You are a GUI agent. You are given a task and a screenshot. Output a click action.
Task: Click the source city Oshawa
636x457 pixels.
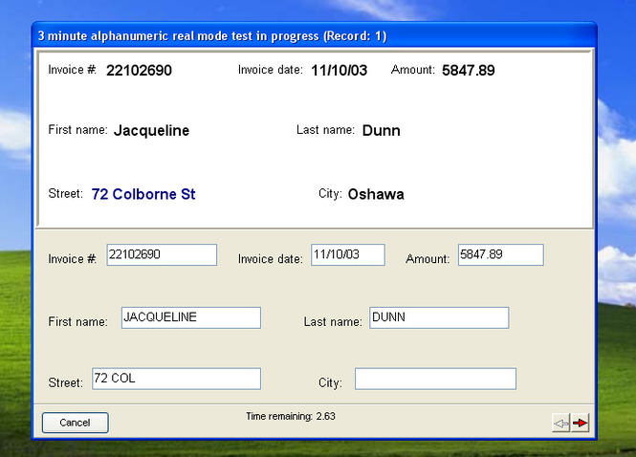coord(376,194)
